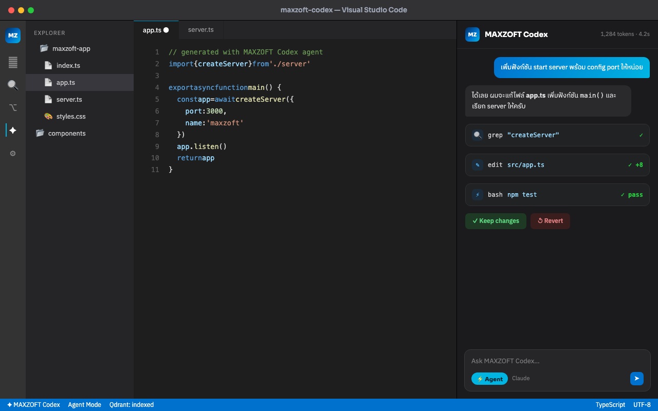
Task: Click the server.ts file icon
Action: (48, 100)
